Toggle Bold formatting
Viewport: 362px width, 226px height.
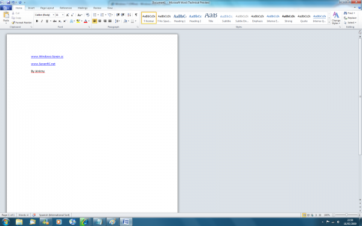click(x=37, y=21)
